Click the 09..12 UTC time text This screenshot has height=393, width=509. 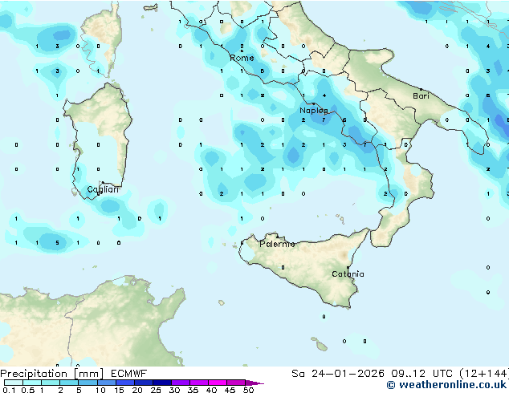421,374
